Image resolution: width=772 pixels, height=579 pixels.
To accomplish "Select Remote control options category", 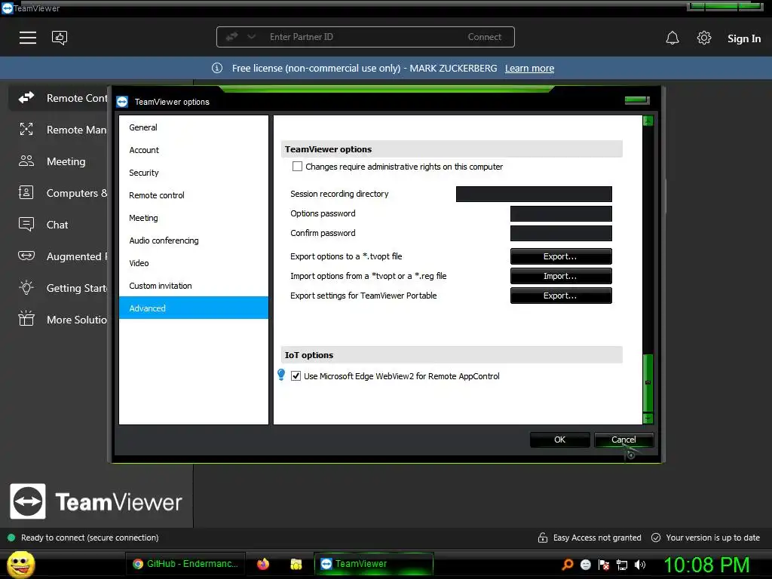I will click(194, 195).
